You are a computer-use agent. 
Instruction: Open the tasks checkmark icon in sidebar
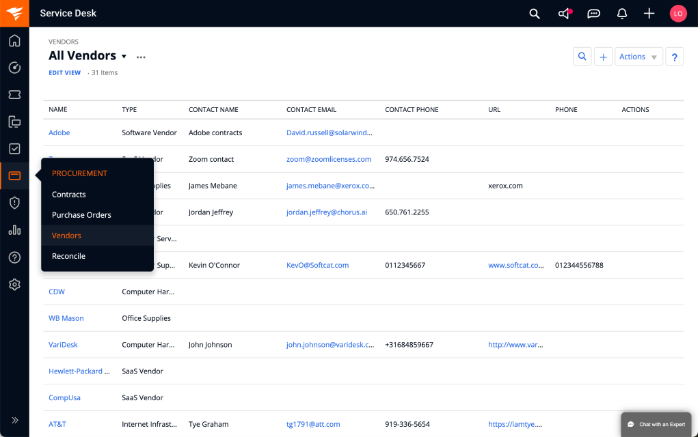pyautogui.click(x=14, y=149)
